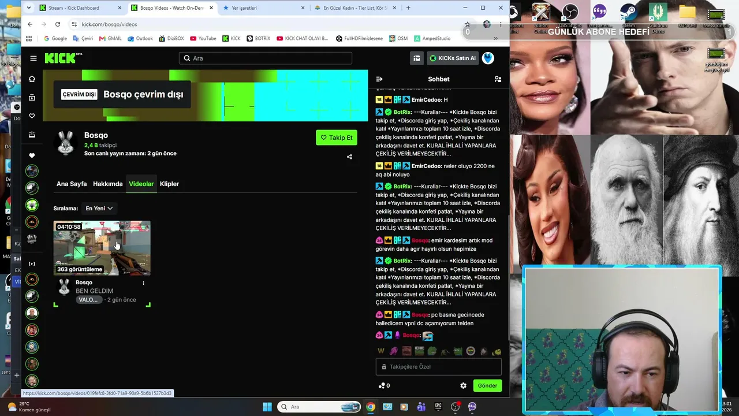Go back in Chrome

[x=30, y=24]
